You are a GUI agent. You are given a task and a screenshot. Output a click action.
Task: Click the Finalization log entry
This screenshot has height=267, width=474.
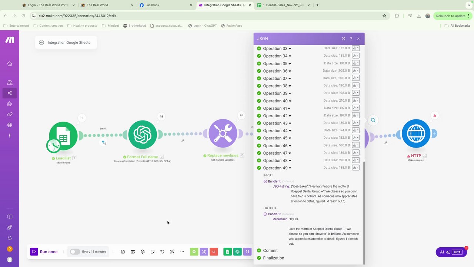click(274, 258)
